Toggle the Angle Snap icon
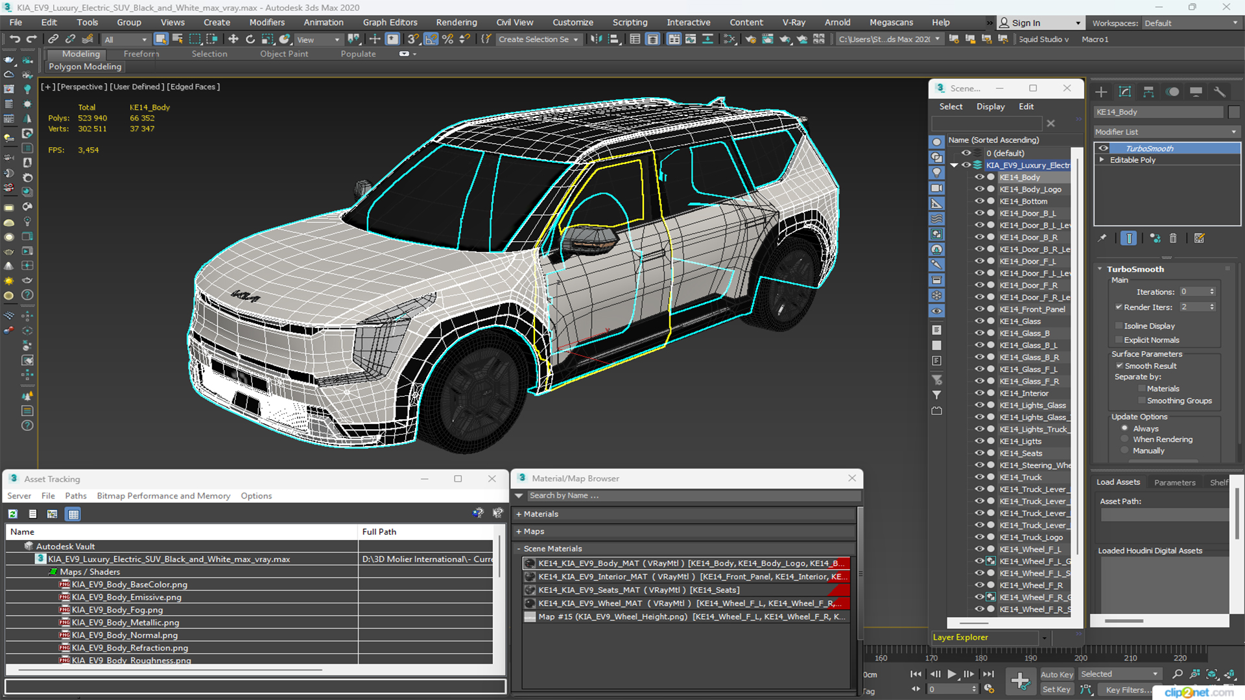 (x=431, y=40)
